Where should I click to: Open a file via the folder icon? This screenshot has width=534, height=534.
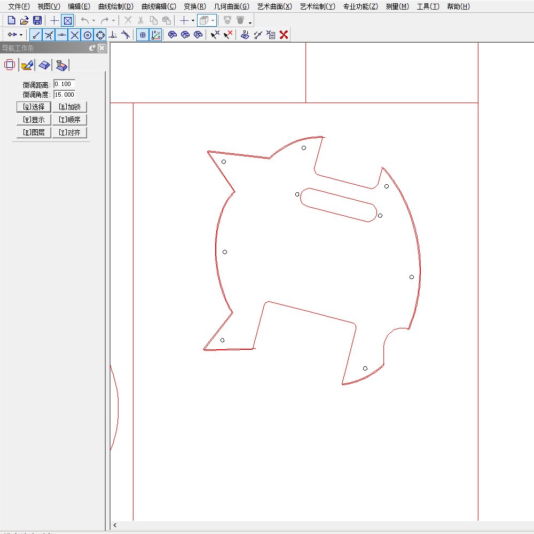(x=24, y=20)
